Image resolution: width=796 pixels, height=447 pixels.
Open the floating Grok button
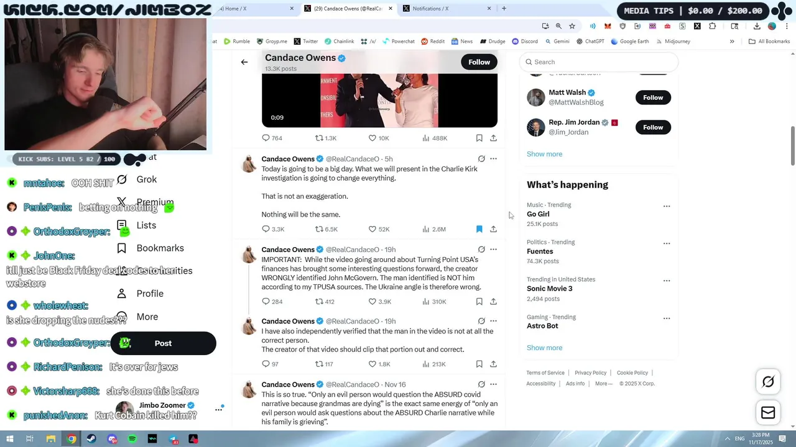tap(768, 382)
